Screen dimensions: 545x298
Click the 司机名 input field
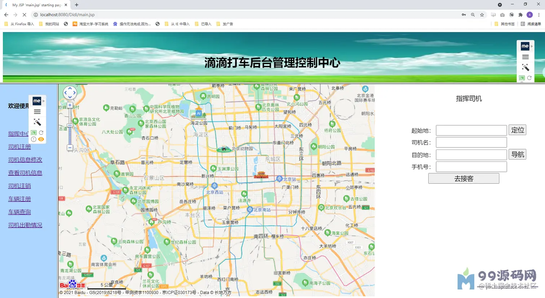[471, 142]
